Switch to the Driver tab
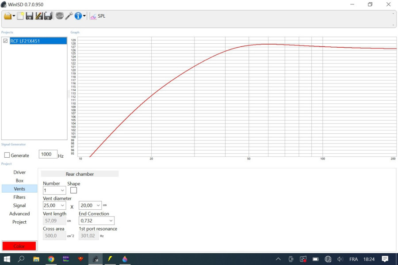 [x=19, y=172]
